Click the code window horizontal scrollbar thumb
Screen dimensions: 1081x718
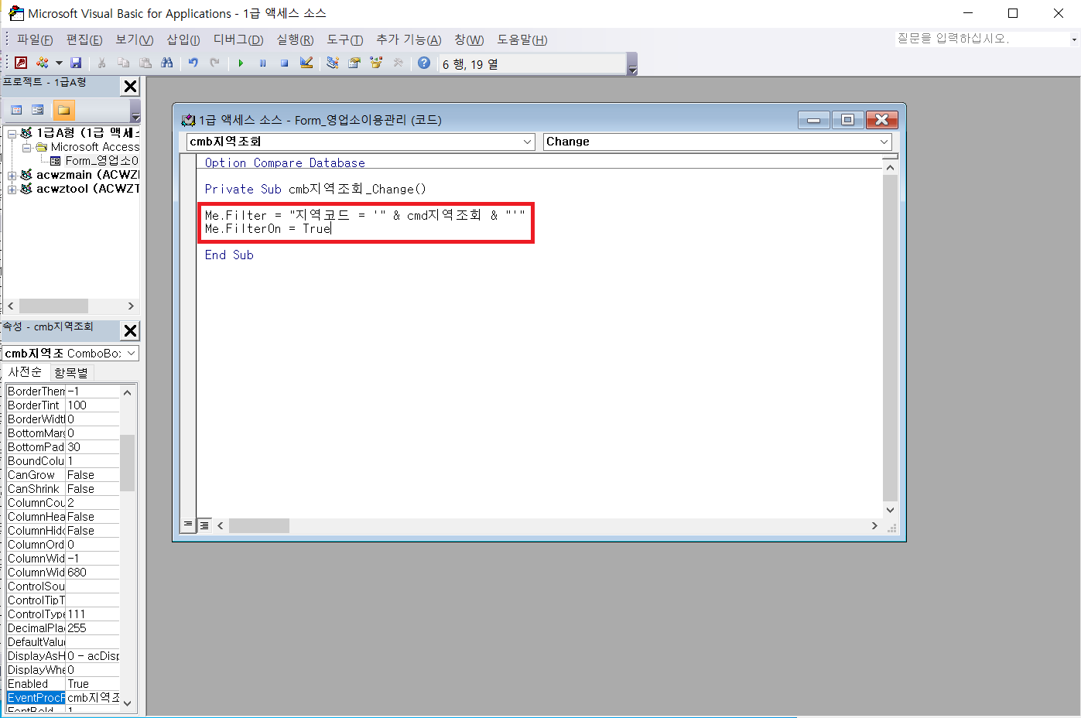coord(259,525)
